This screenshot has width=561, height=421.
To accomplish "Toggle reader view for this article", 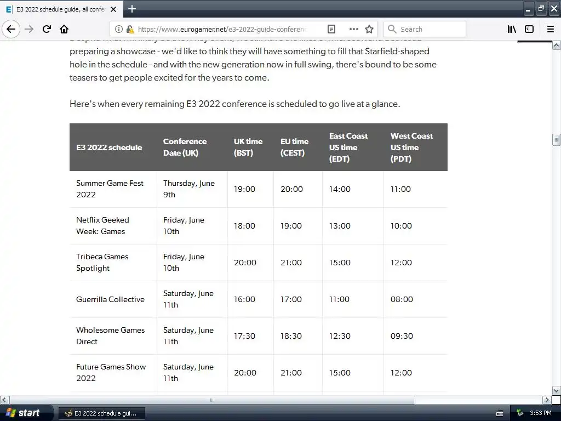I will [x=331, y=29].
